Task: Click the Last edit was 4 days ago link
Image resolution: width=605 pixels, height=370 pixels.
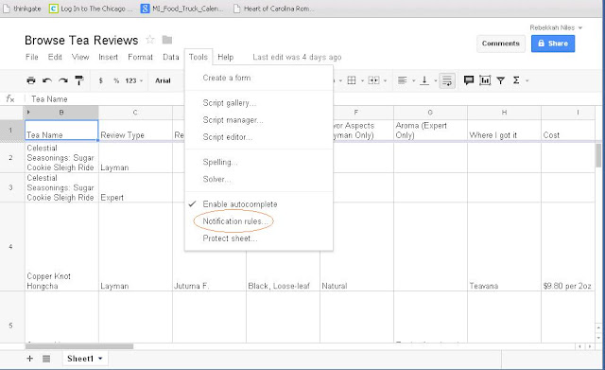Action: tap(297, 57)
